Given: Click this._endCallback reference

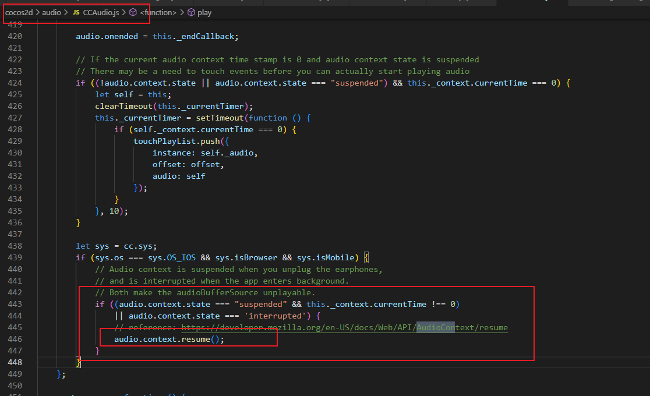Looking at the screenshot, I should point(193,37).
